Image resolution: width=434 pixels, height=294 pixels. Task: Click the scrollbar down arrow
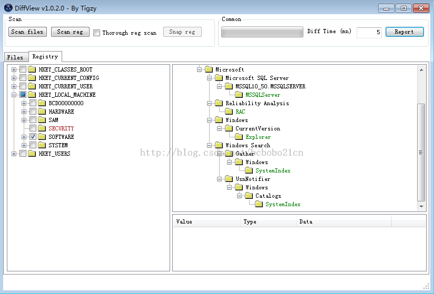tap(421, 206)
